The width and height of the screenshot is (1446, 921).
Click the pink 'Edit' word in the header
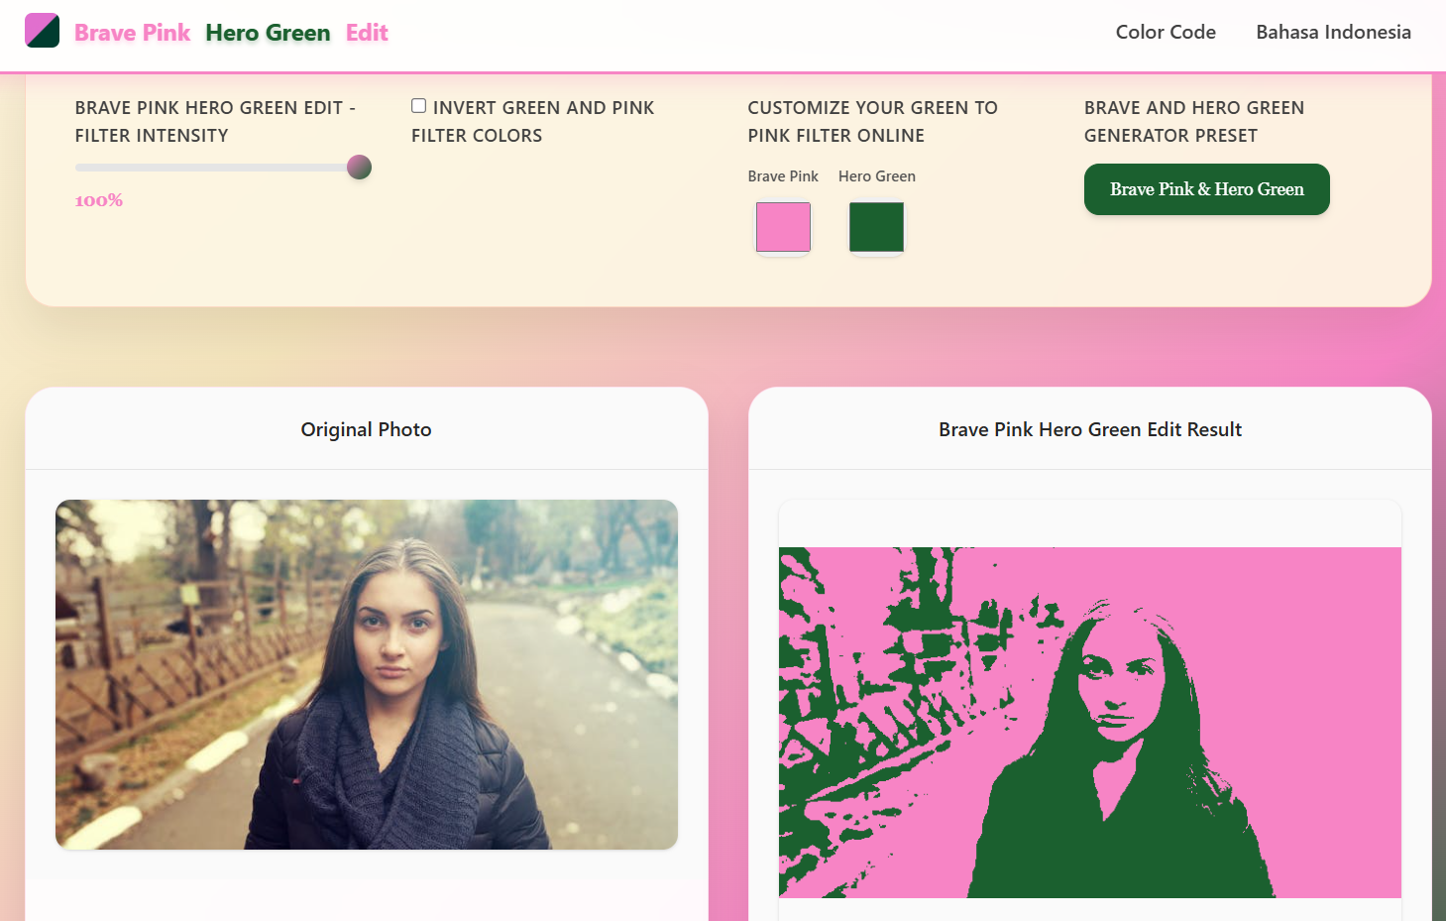pyautogui.click(x=367, y=33)
